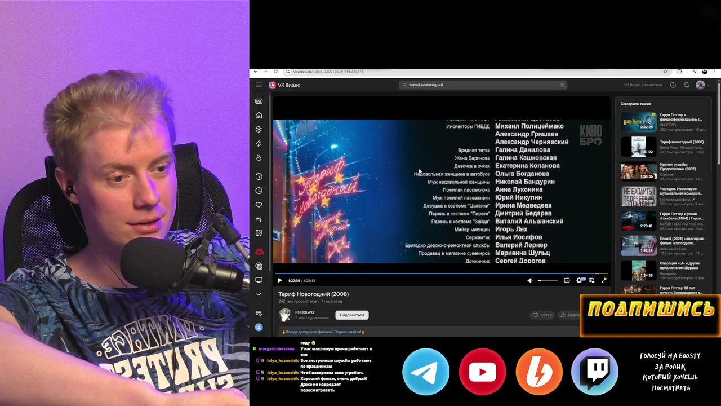Go back in the browser

pos(255,72)
